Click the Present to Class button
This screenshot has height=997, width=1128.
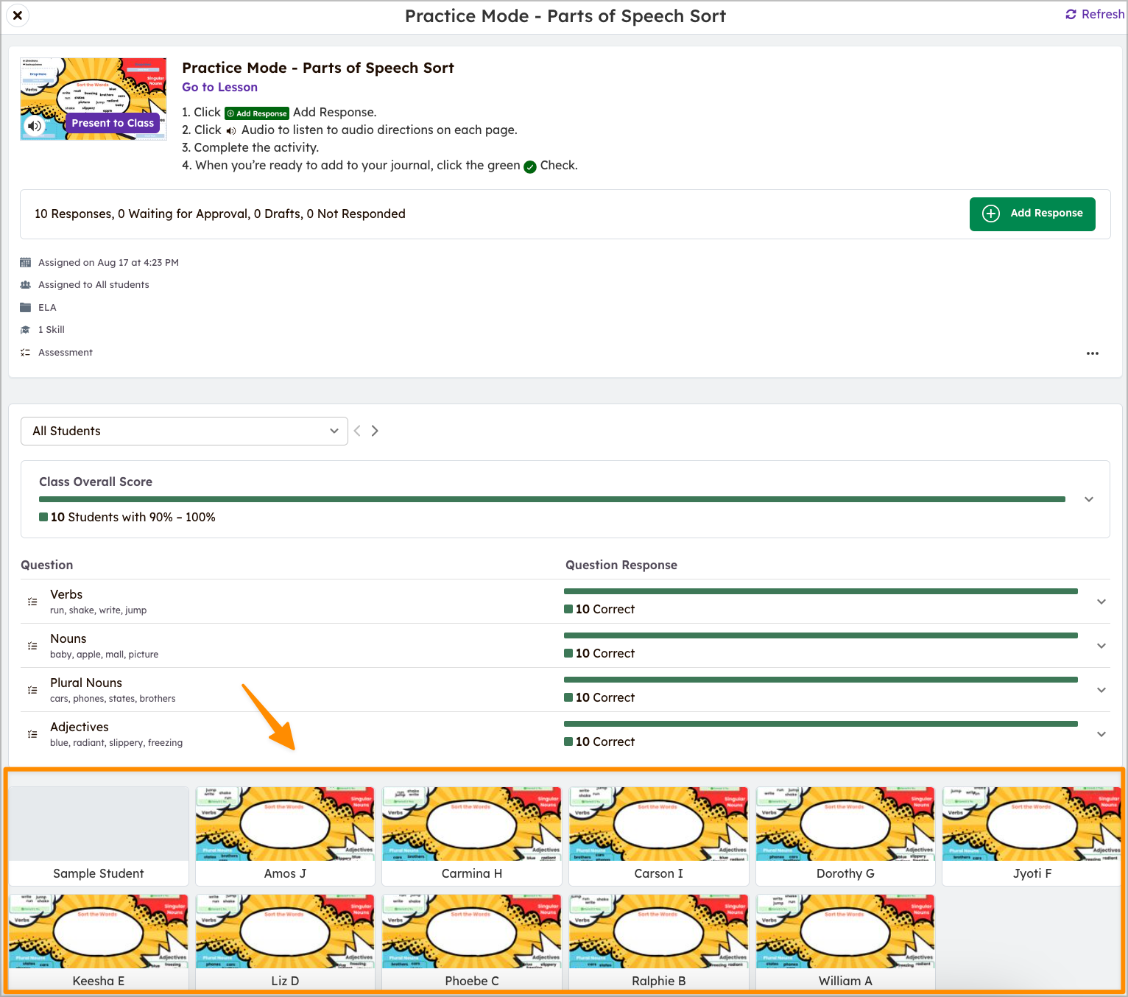113,123
